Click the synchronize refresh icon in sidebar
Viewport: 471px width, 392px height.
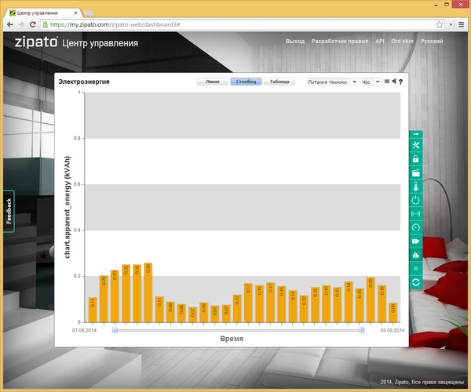coord(416,282)
